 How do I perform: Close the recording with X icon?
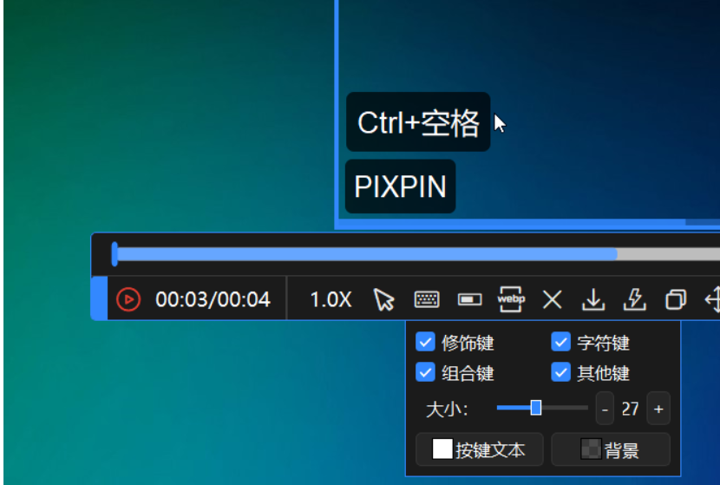tap(553, 300)
